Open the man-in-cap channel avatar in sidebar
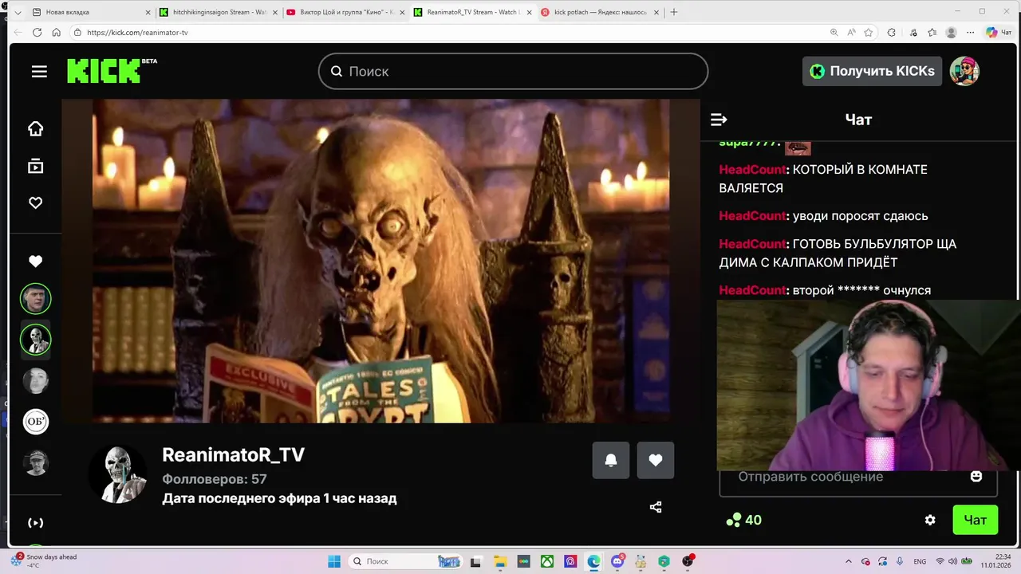The image size is (1021, 574). pos(36,463)
